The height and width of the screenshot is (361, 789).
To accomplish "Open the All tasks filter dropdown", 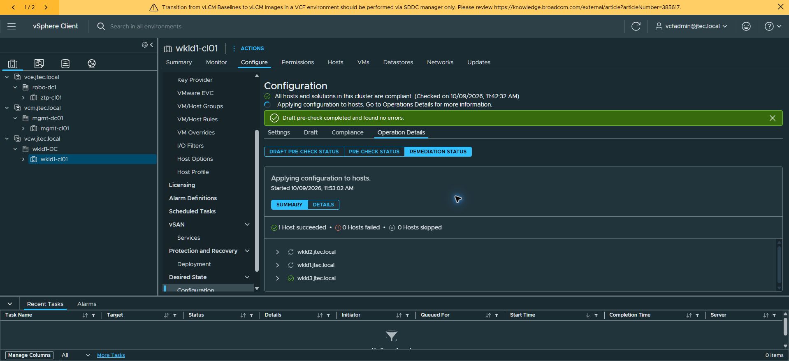I will coord(75,355).
